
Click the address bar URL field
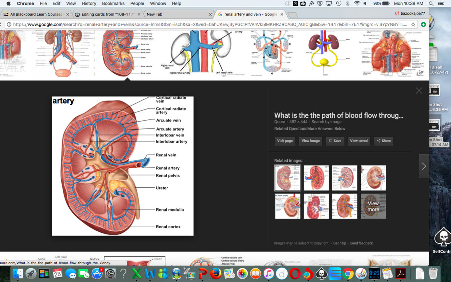coord(210,24)
